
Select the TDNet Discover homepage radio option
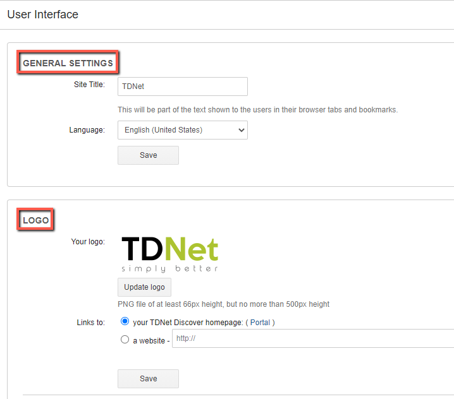coord(125,321)
